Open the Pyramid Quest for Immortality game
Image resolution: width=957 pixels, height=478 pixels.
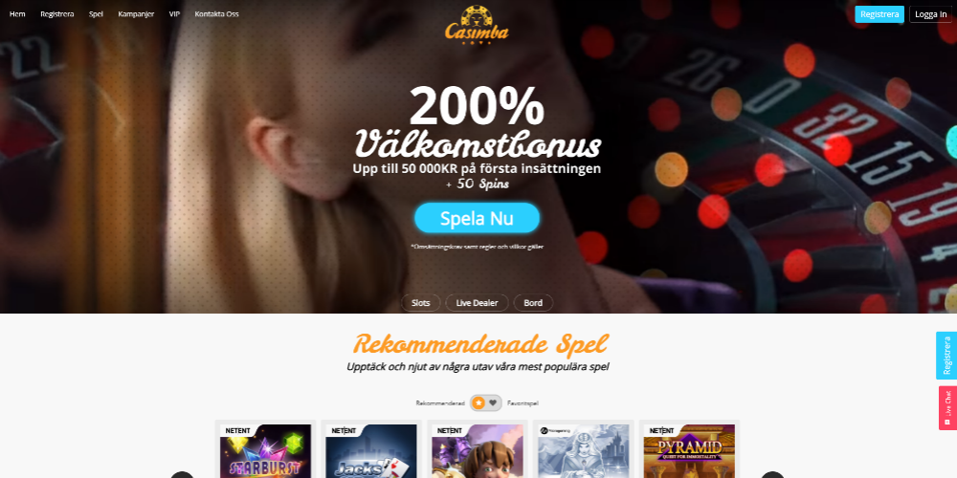(689, 451)
